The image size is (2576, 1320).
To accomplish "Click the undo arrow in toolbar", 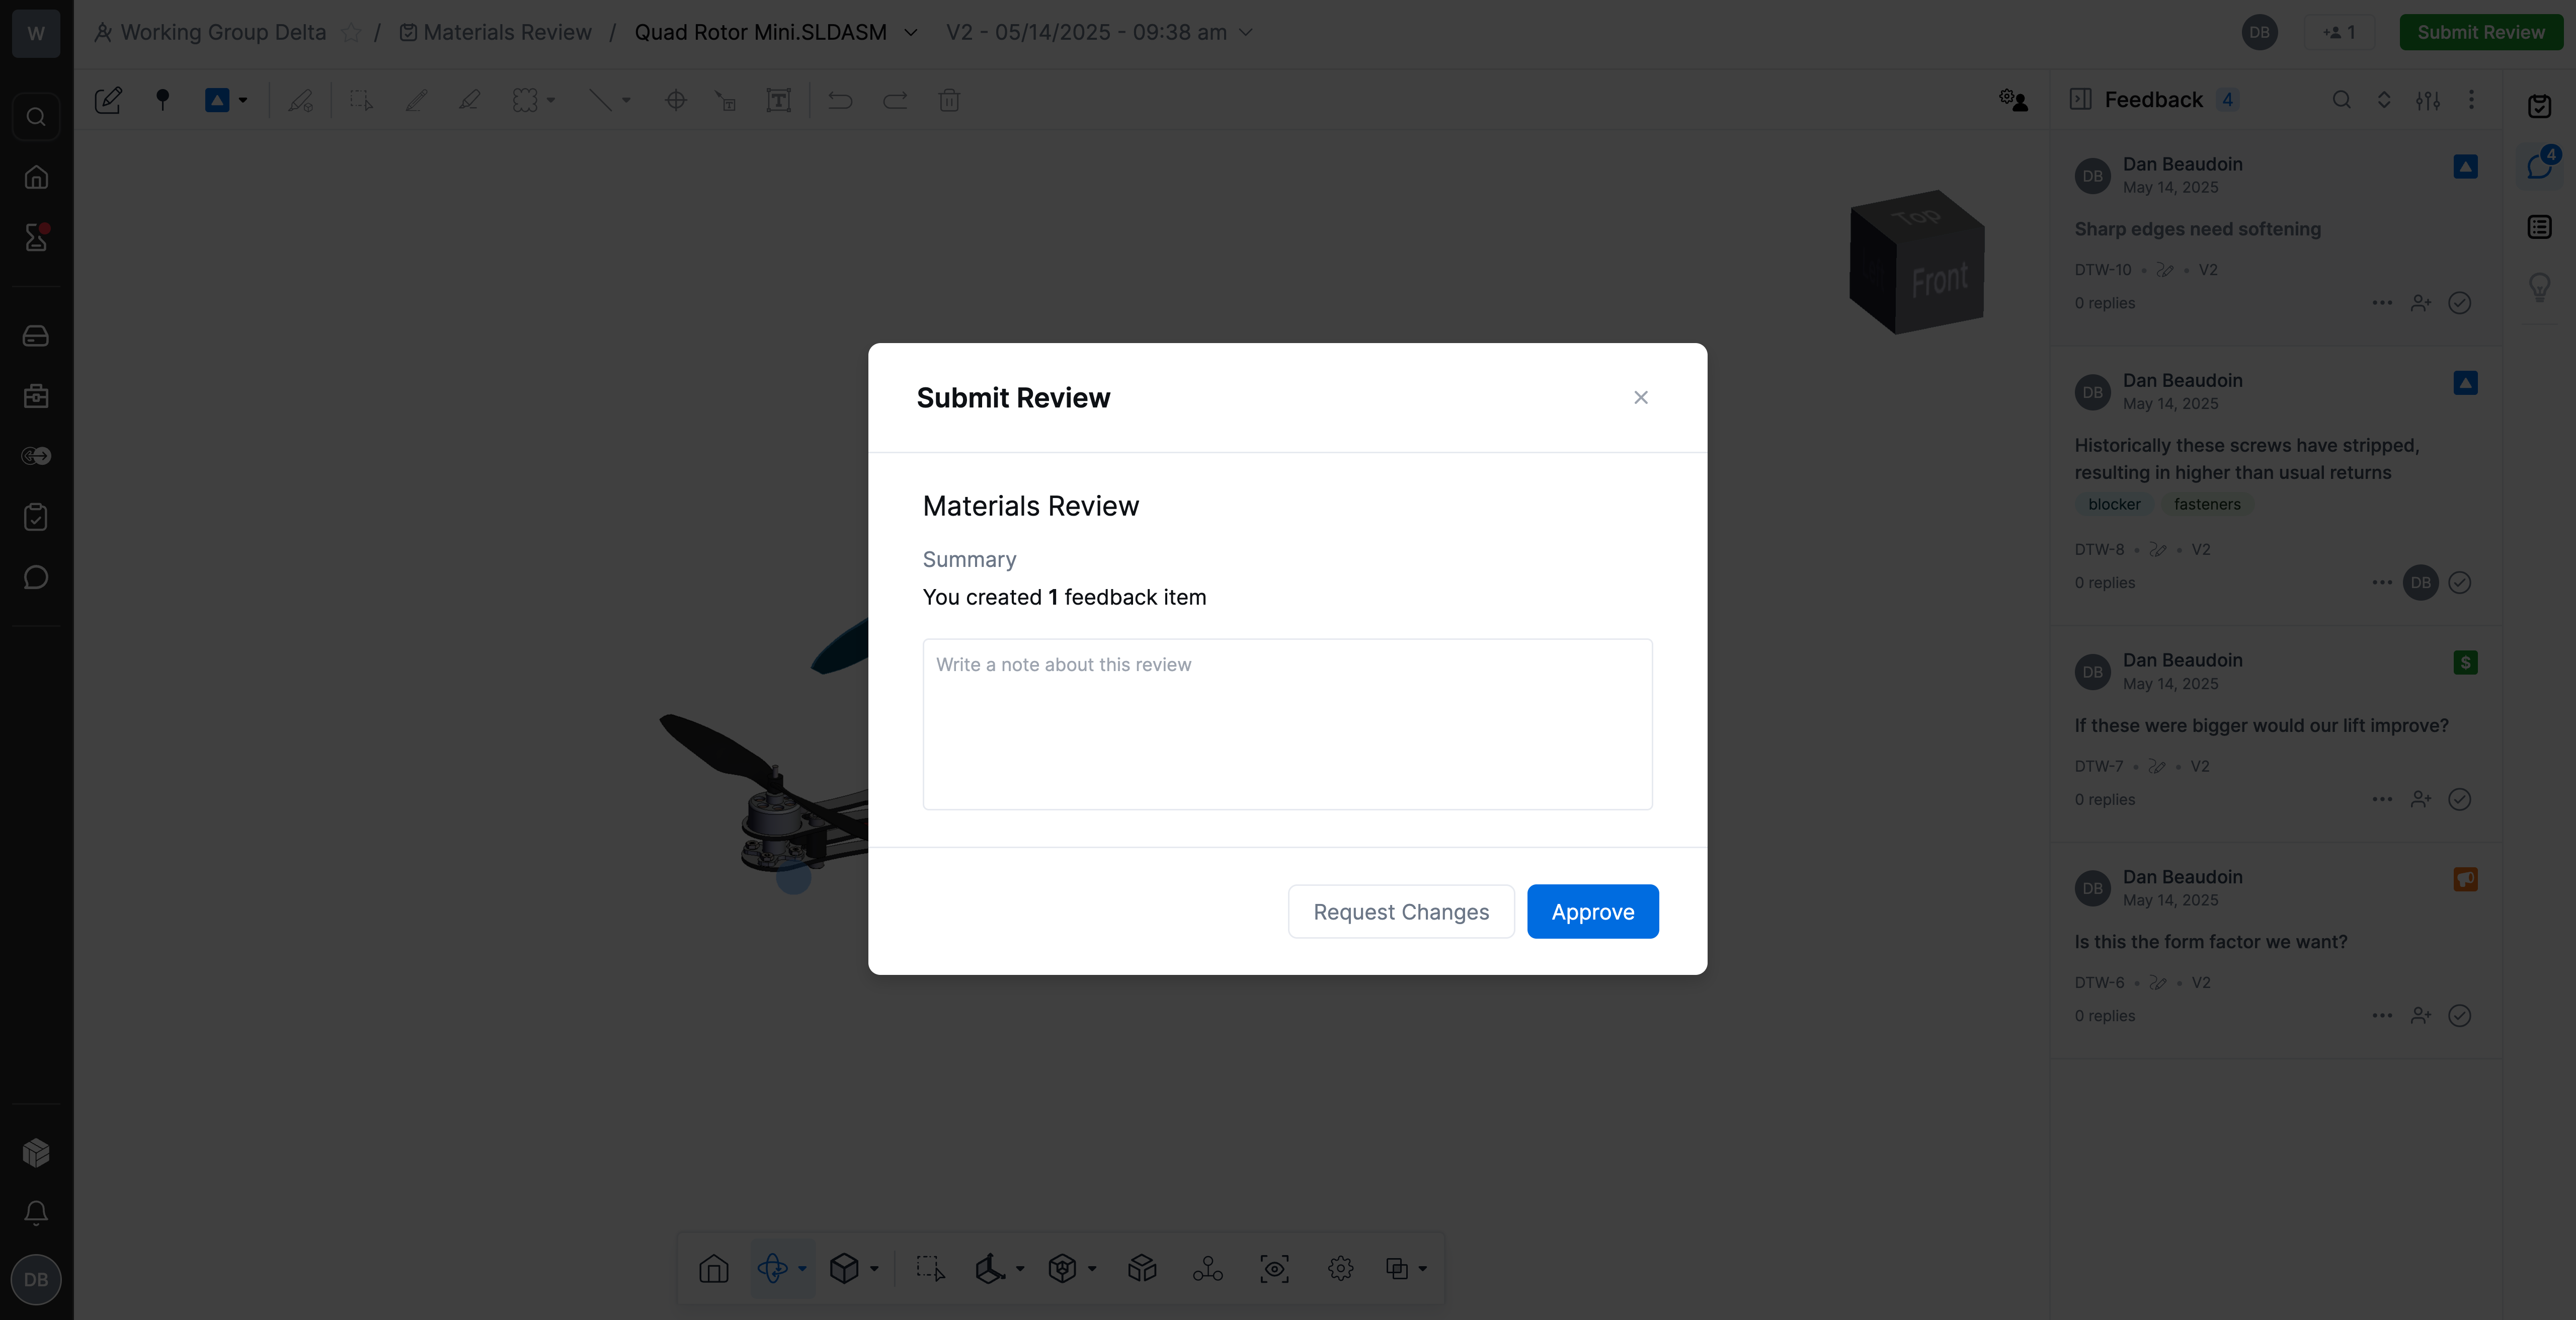I will point(840,100).
